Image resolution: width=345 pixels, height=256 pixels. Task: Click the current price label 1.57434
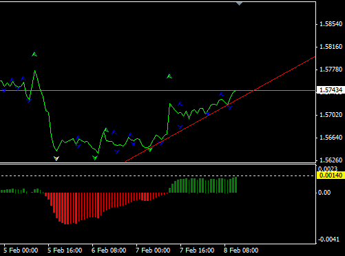pos(331,90)
